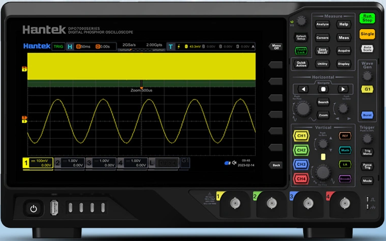Screen dimensions: 386x241
Task: Toggle the yellow G1 waveform generator key
Action: tap(367, 89)
